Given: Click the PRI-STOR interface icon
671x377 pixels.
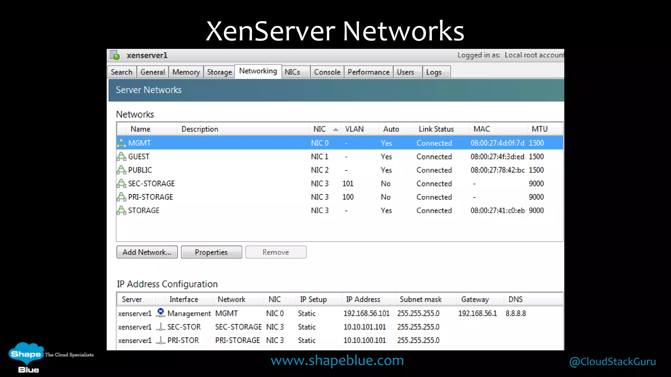Looking at the screenshot, I should click(161, 340).
